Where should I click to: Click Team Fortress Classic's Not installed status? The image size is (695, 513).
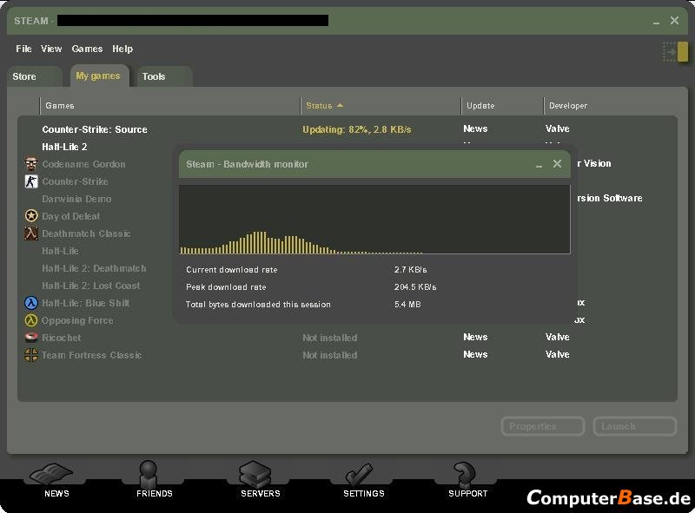330,355
